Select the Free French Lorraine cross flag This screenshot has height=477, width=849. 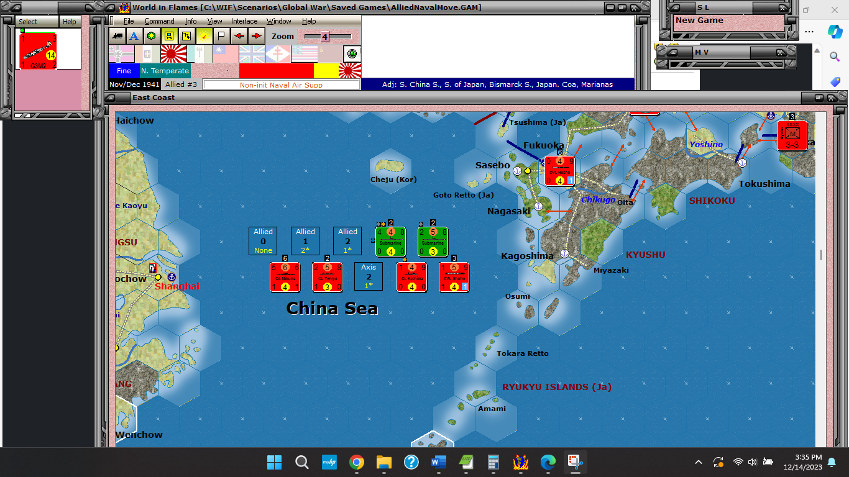pos(278,54)
